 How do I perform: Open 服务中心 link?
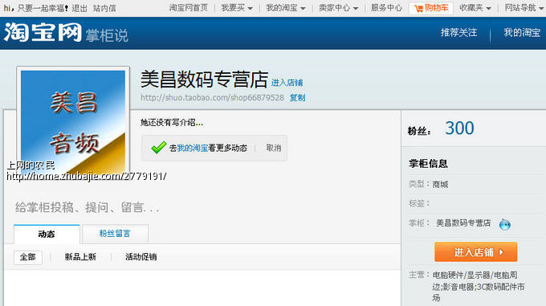point(386,8)
